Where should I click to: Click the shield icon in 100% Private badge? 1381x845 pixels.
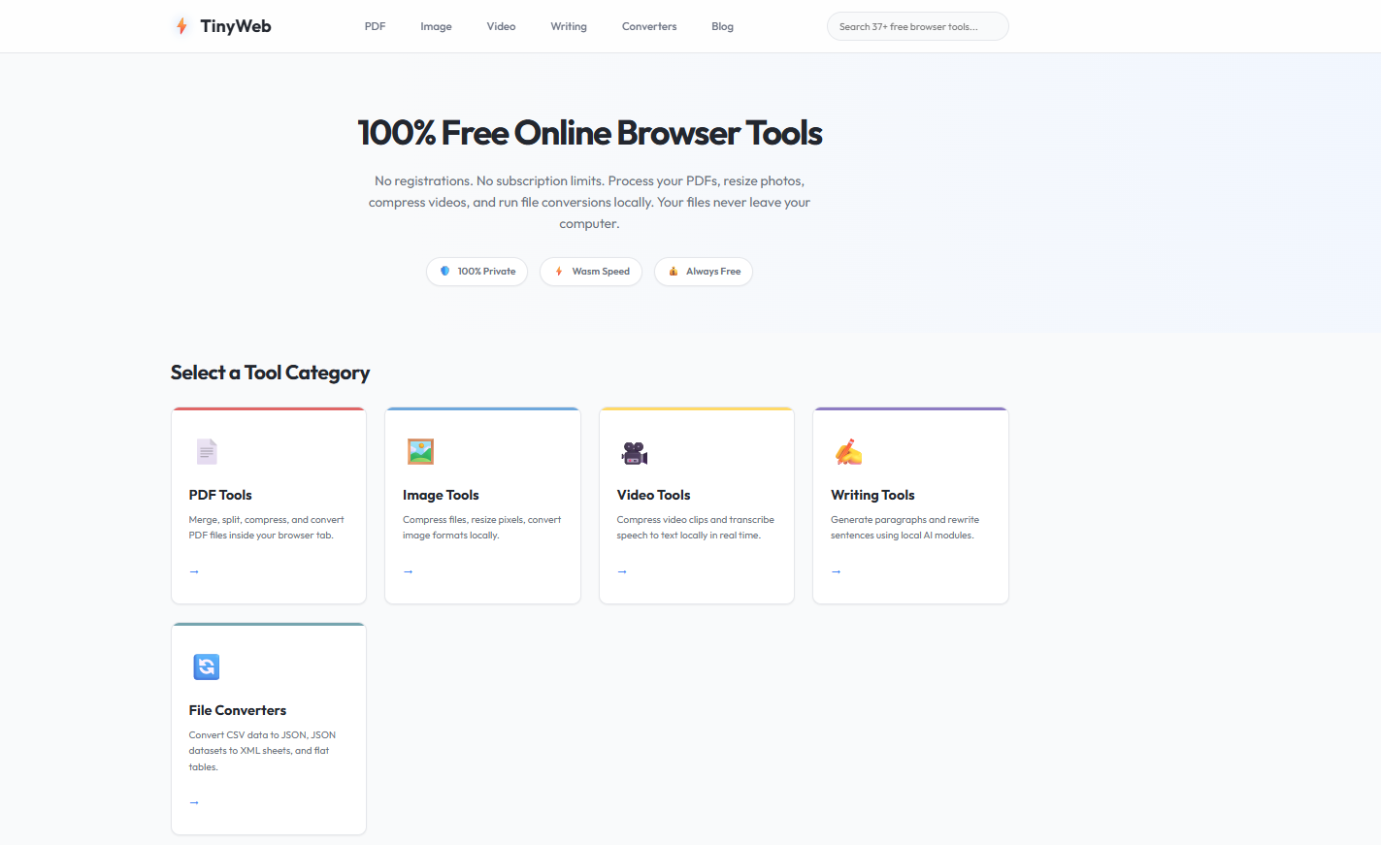point(444,272)
